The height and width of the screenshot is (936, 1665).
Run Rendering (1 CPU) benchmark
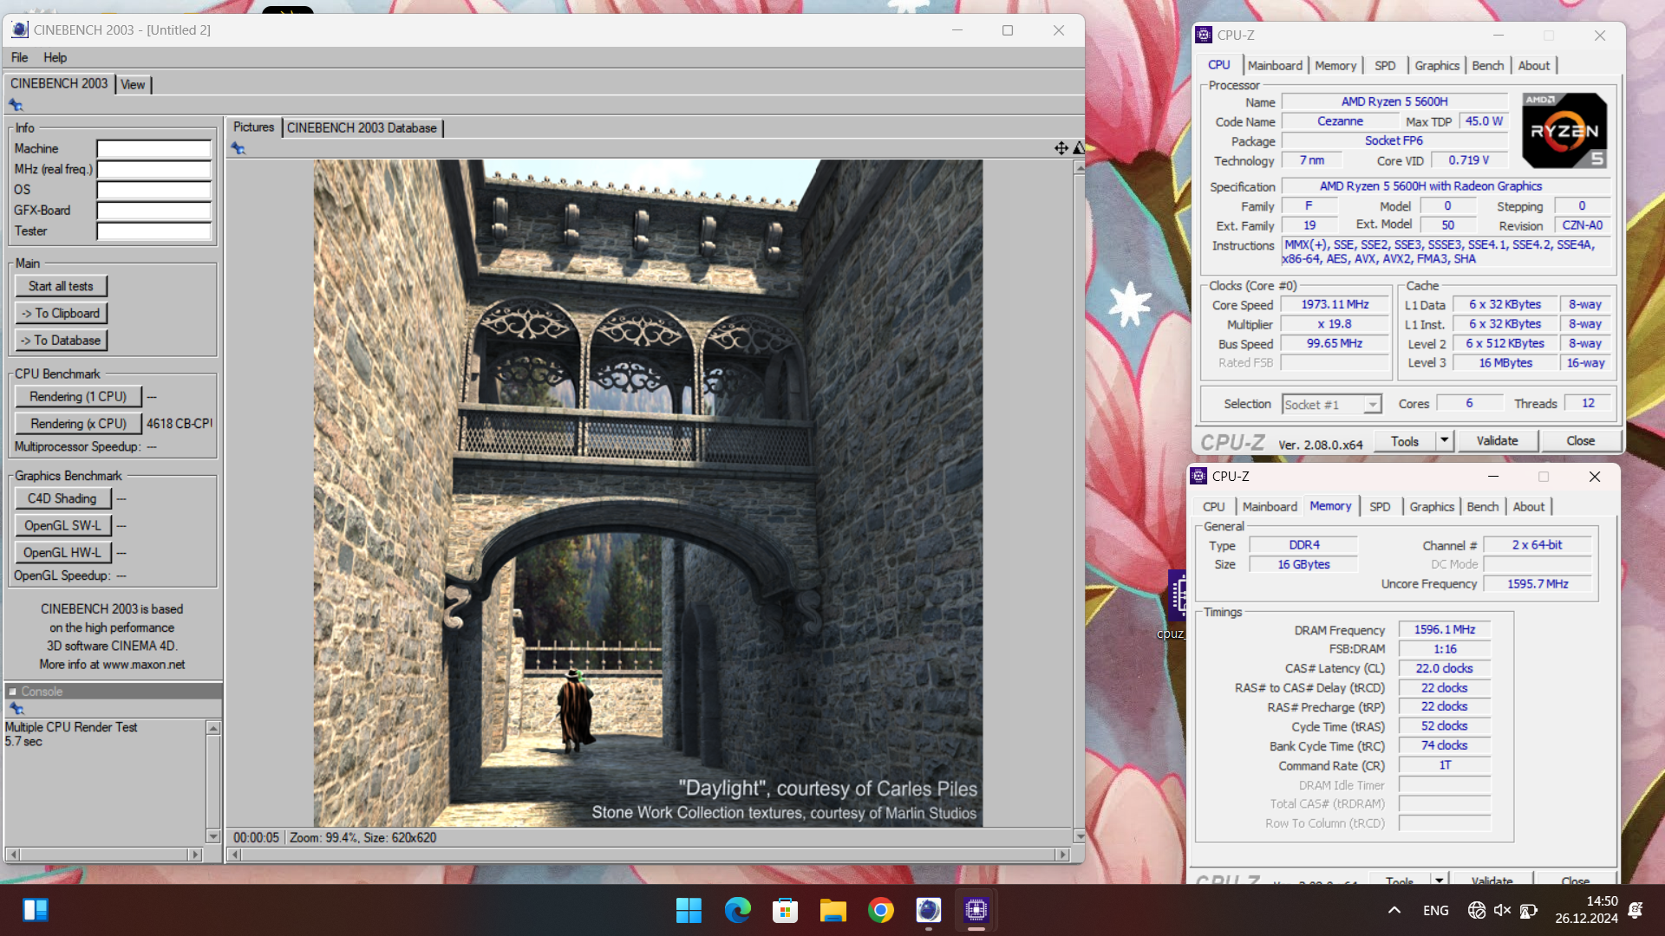point(78,397)
